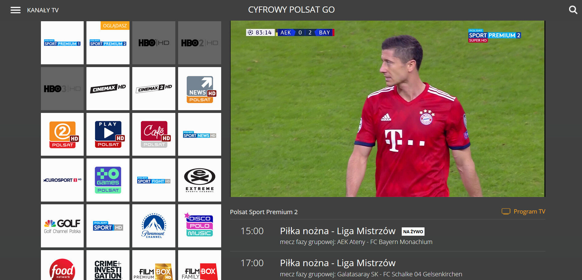Open Polsat Sport Fight HD channel
The image size is (582, 280).
[154, 180]
